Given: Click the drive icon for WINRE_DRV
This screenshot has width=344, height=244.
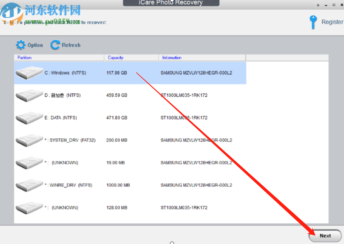Looking at the screenshot, I should coord(29,185).
